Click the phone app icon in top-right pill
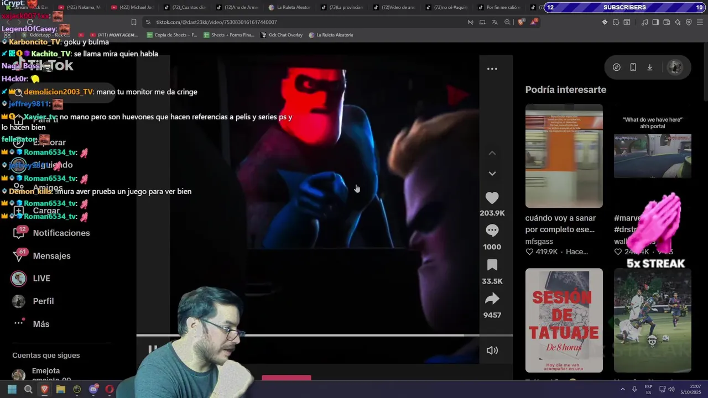Viewport: 708px width, 398px height. [x=633, y=67]
